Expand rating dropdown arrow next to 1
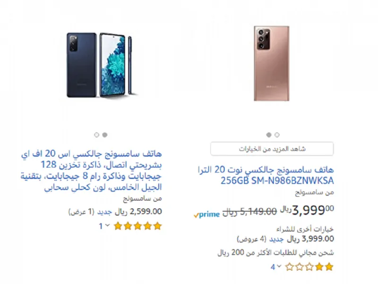Screen dimensions: 378x284 [x=108, y=225]
